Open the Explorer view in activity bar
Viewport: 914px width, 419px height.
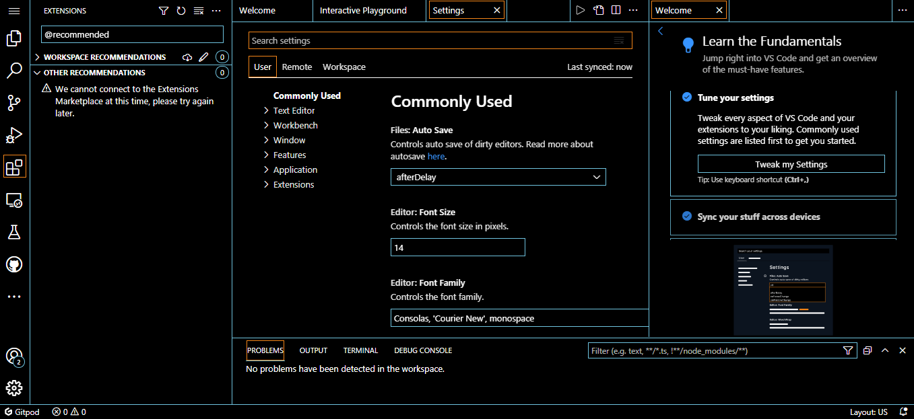(14, 38)
